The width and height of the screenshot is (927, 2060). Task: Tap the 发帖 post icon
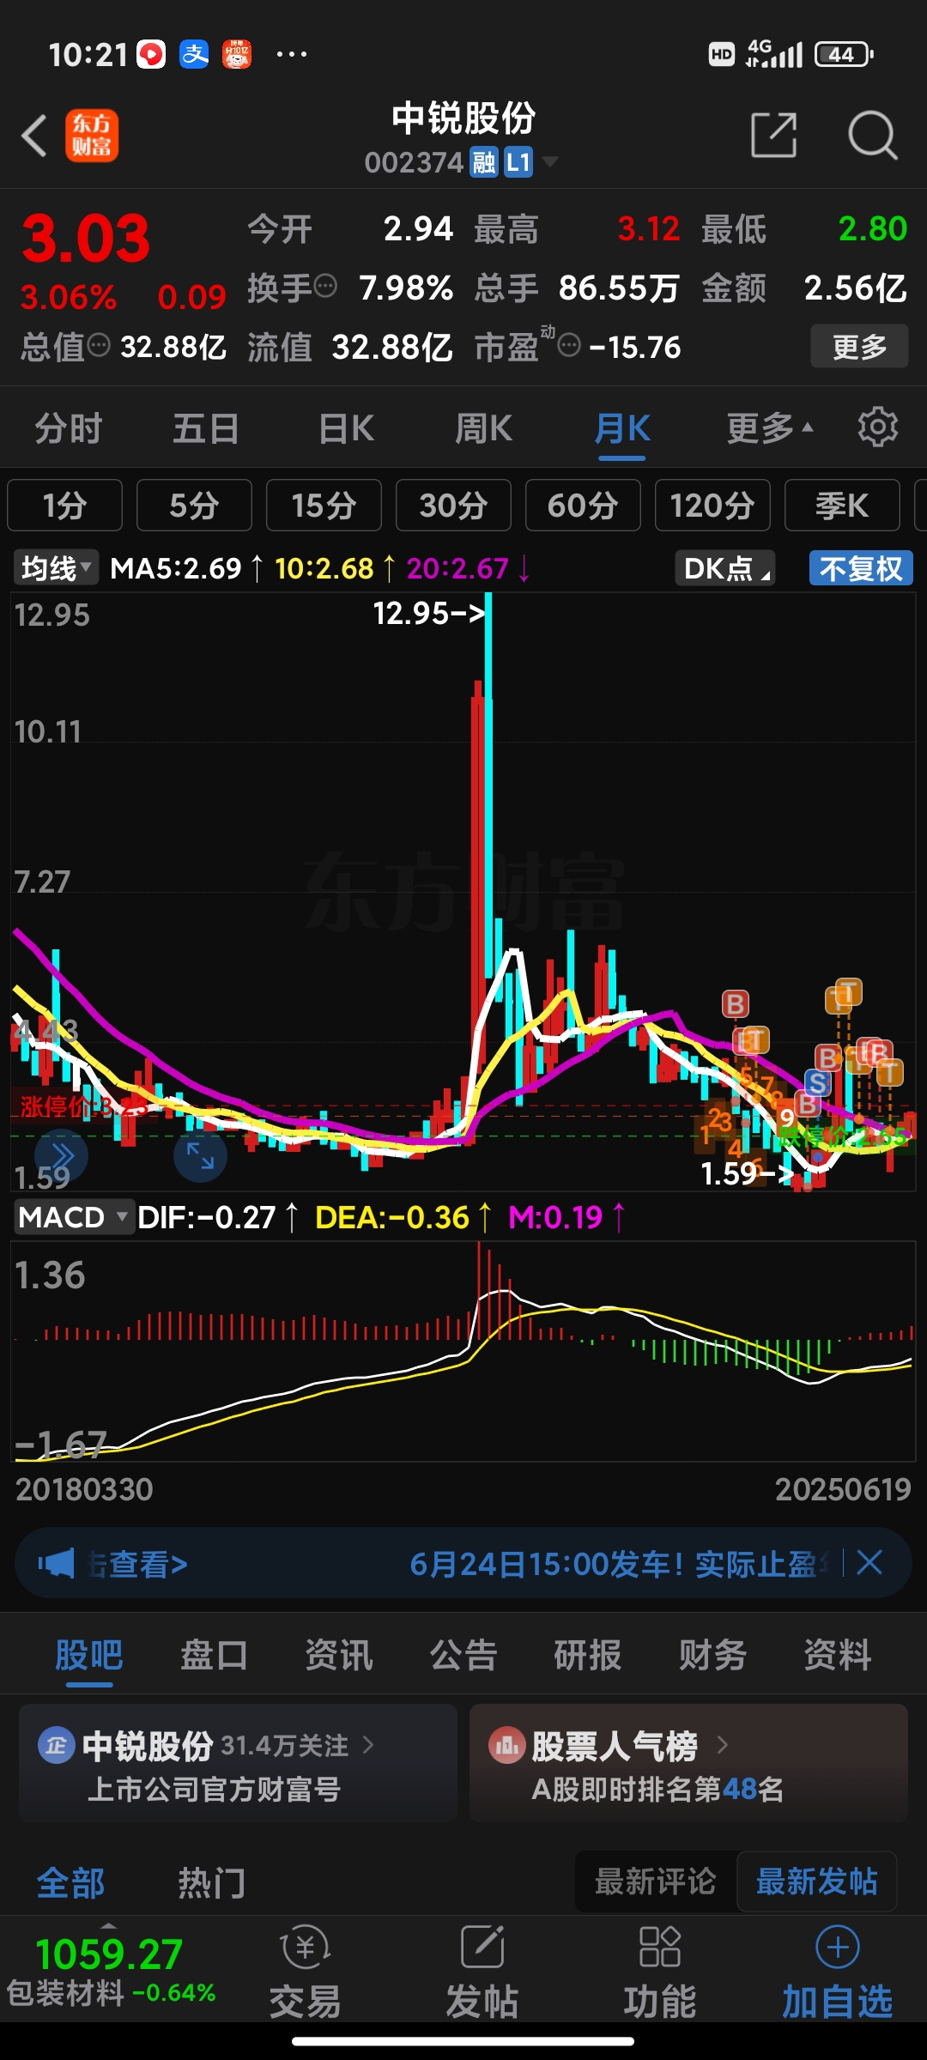pos(482,1946)
